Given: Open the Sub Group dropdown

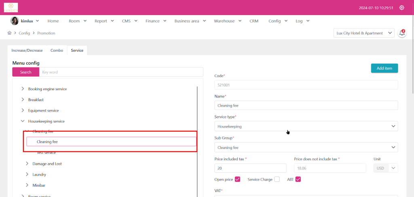Looking at the screenshot, I should point(306,147).
